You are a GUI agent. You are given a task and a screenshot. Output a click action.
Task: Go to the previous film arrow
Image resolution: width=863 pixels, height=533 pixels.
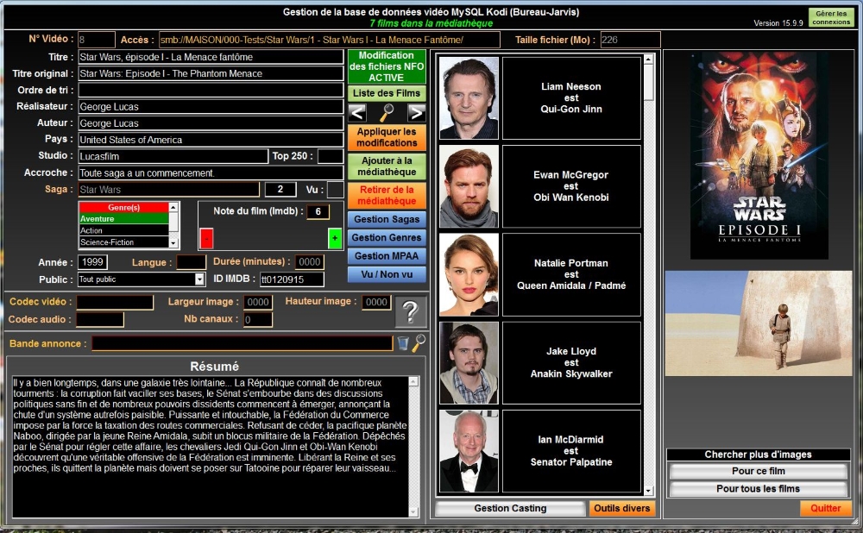click(x=357, y=113)
